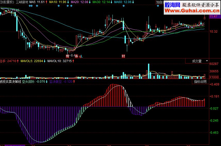Open 指标说明 indicator description
Screen dimensions: 221x146
(200, 82)
